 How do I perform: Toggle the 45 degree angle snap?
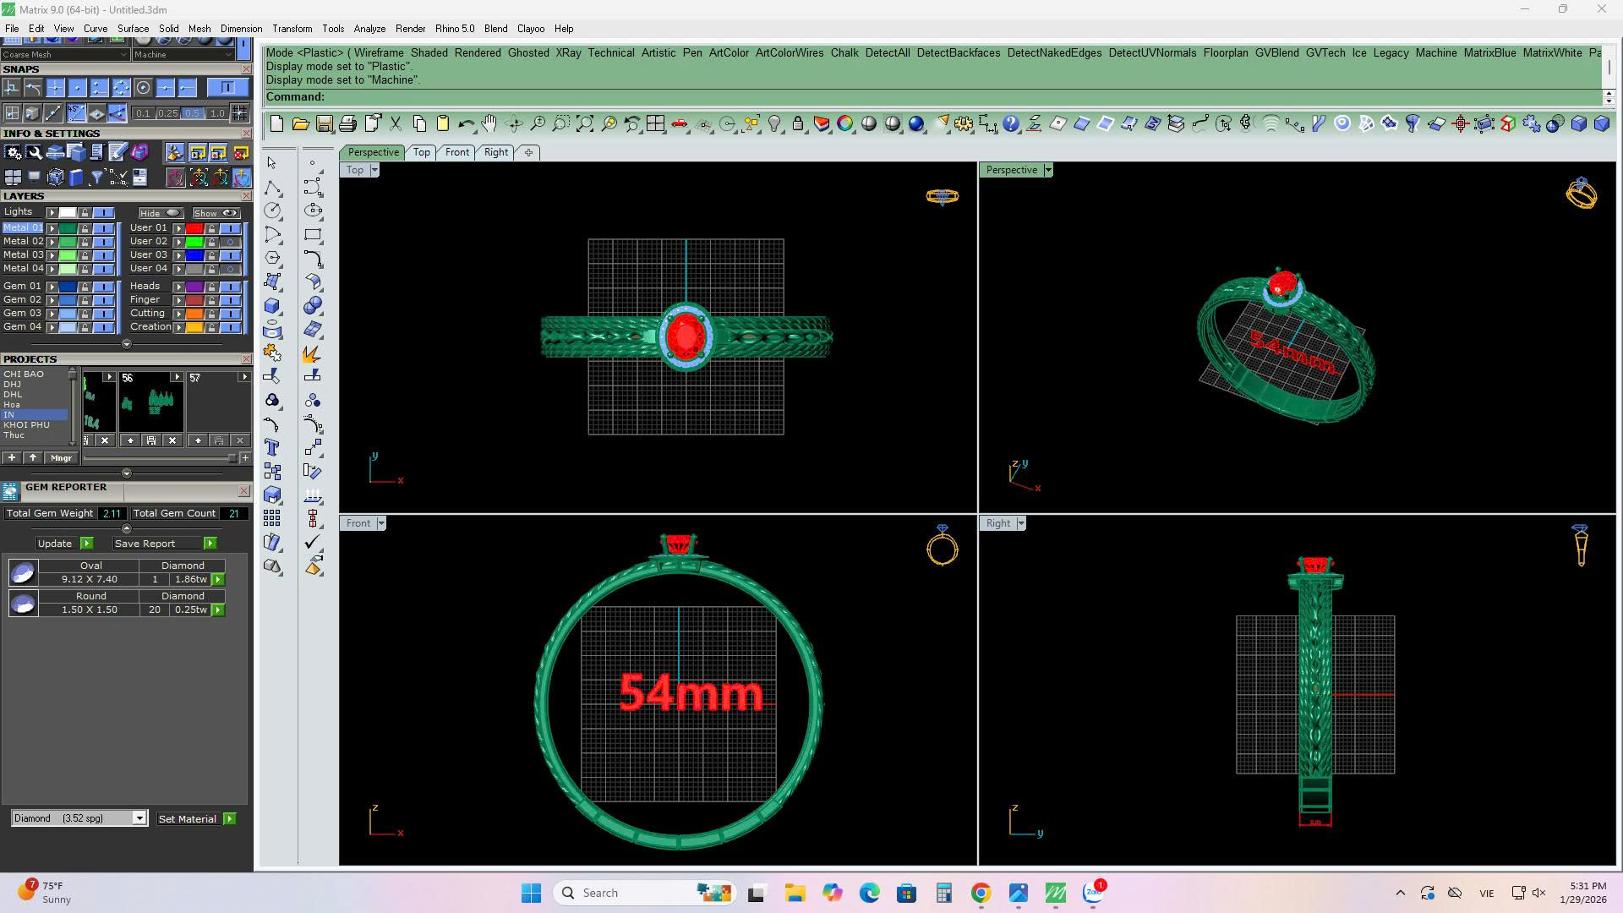click(x=76, y=112)
